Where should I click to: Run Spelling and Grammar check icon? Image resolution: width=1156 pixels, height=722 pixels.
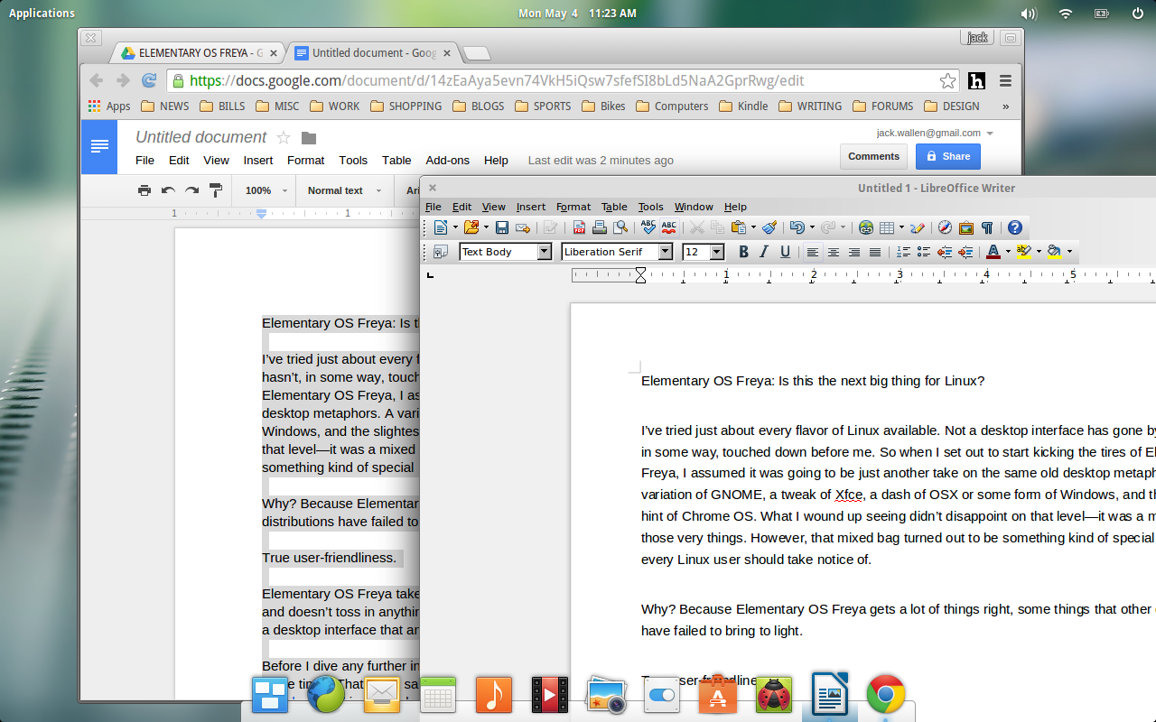(648, 227)
